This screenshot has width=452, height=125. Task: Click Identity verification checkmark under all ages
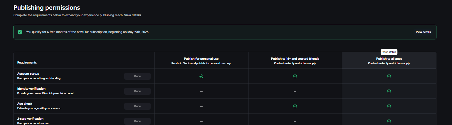pyautogui.click(x=389, y=91)
